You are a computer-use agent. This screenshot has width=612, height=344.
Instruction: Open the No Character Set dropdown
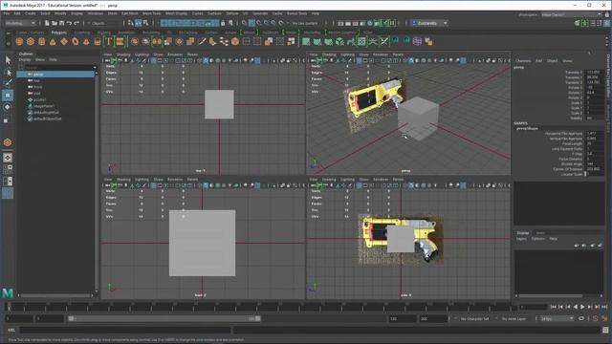[x=474, y=318]
